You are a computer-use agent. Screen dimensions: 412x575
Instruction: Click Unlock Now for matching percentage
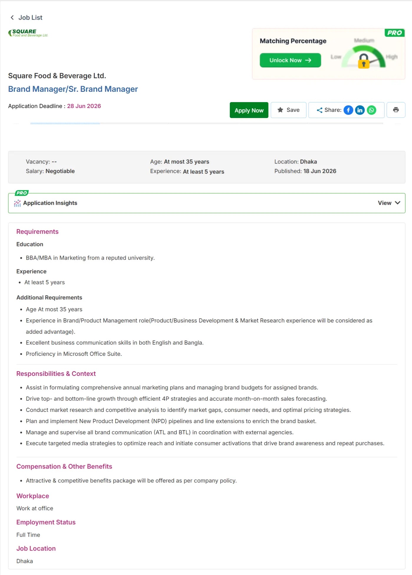point(290,60)
